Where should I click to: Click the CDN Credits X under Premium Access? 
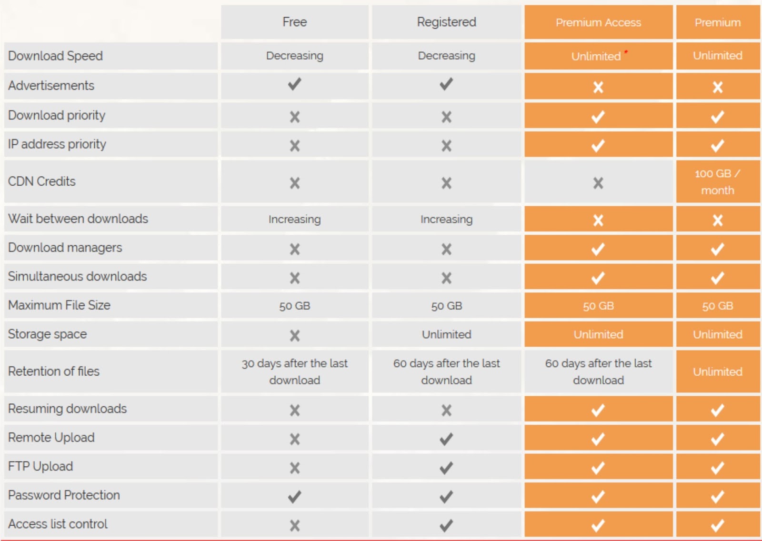coord(598,183)
